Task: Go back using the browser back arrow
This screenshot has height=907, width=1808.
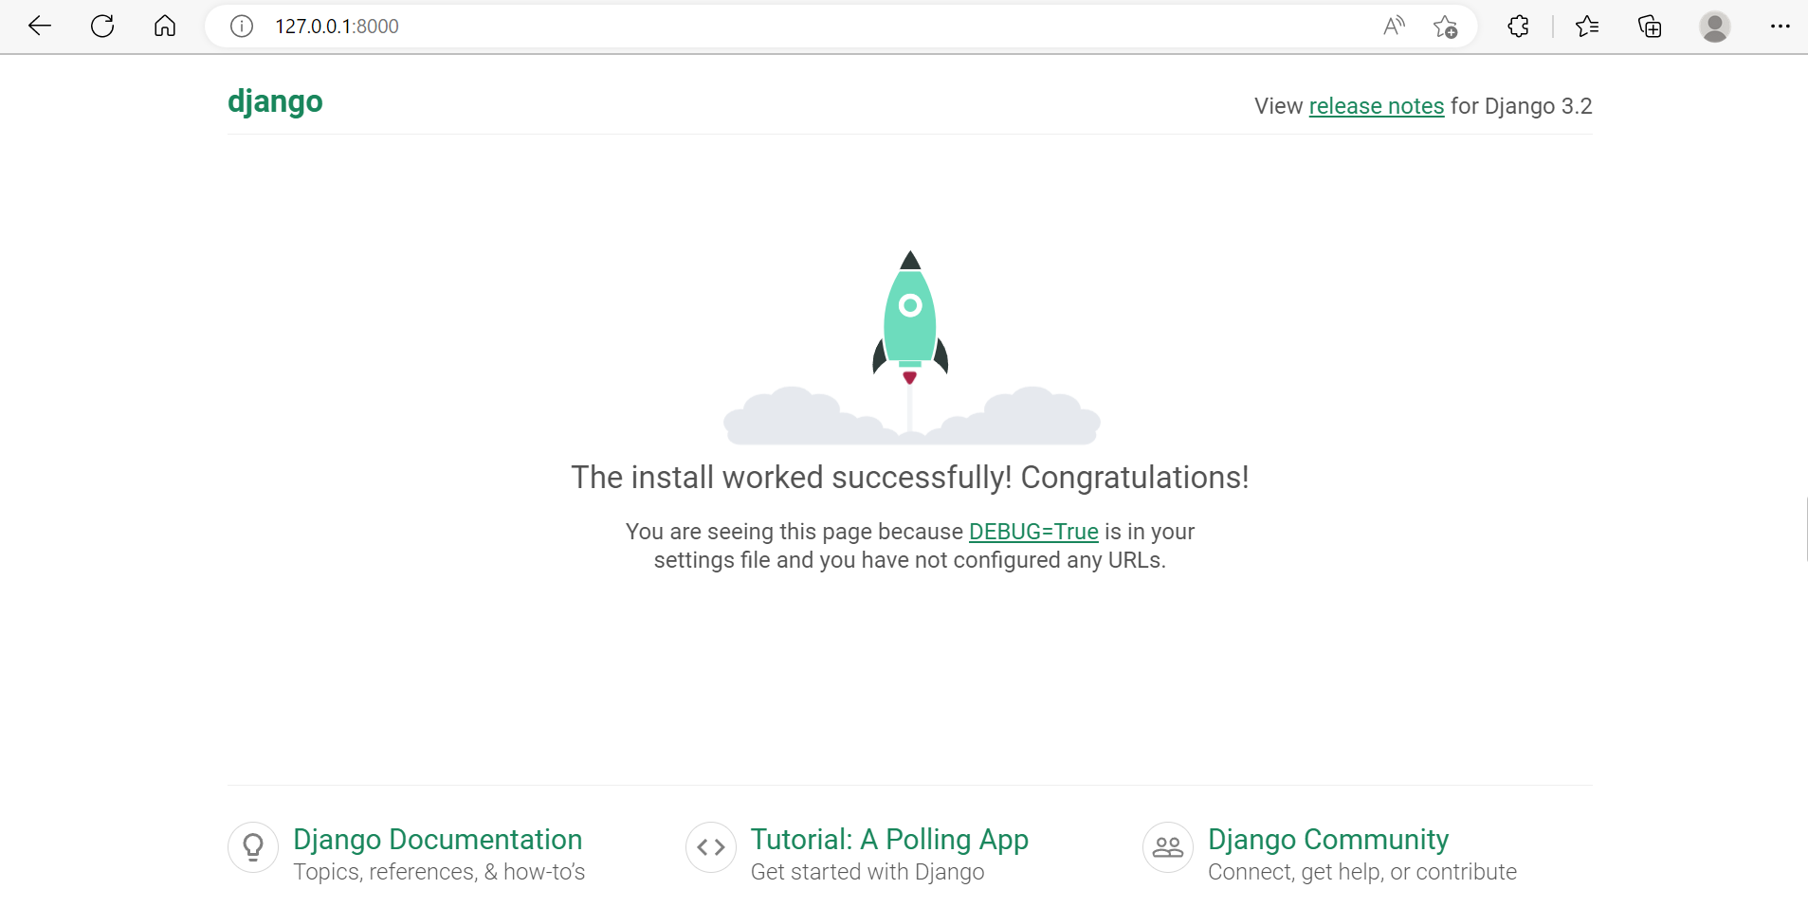Action: coord(40,27)
